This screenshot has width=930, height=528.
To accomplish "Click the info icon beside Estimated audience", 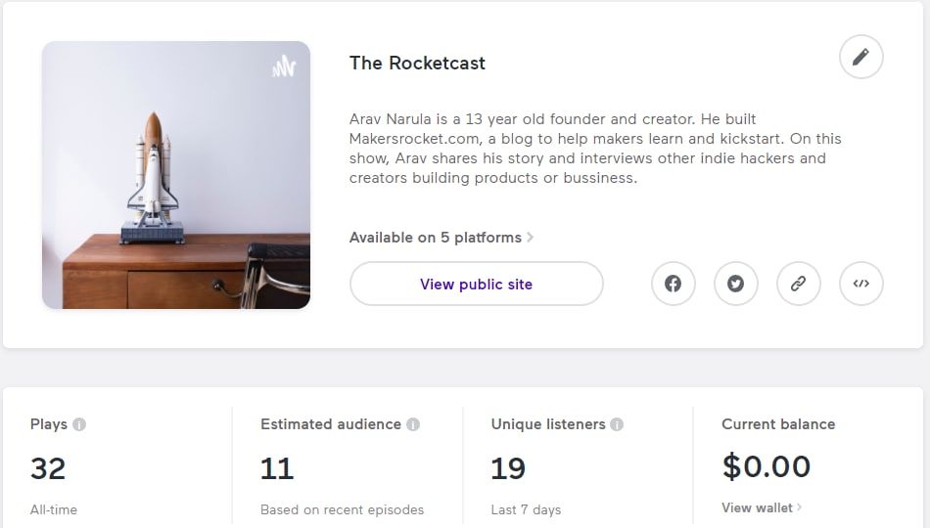I will coord(413,424).
